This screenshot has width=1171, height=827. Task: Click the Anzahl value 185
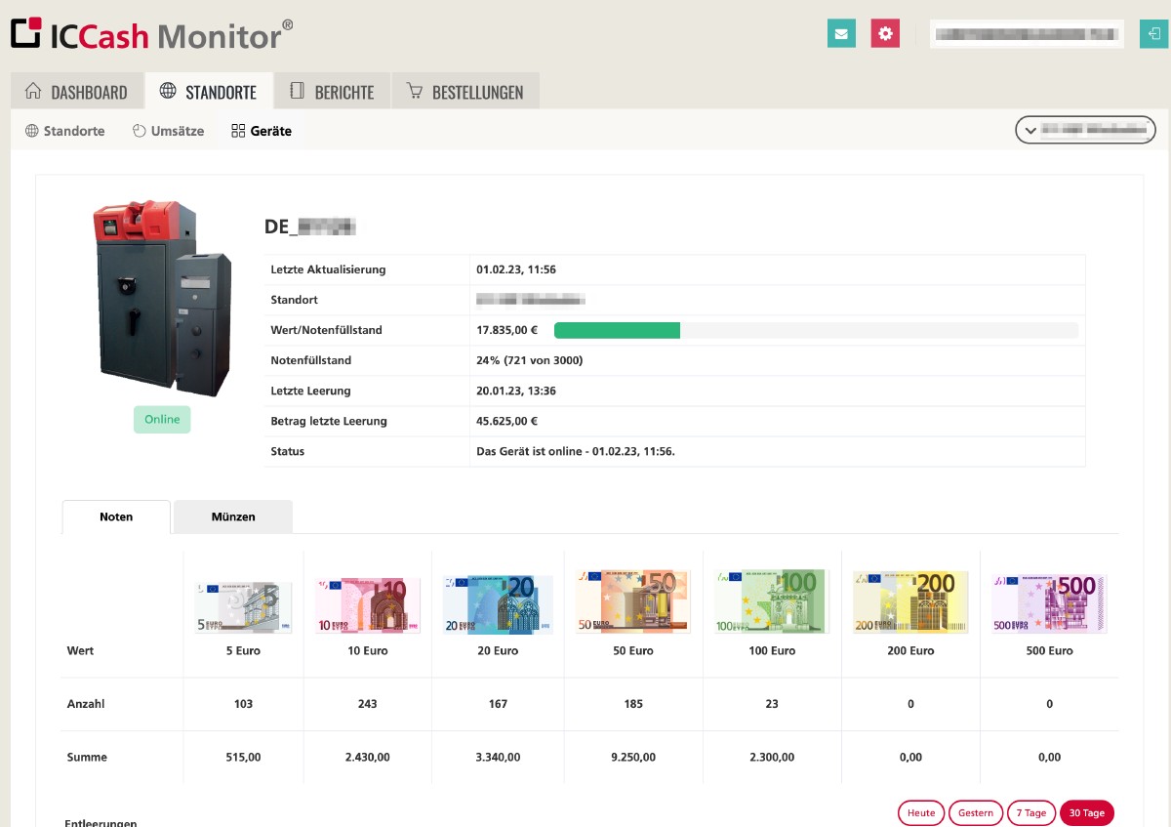633,704
